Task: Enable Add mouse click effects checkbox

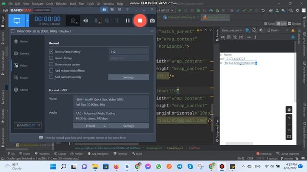Action: [x=51, y=70]
